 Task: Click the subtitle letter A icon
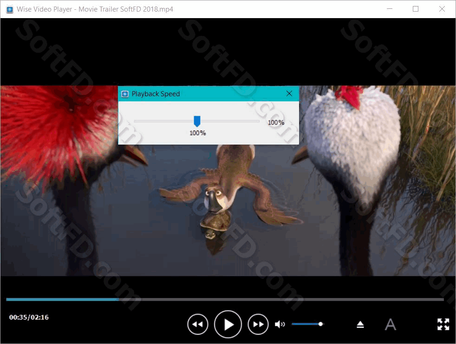(x=390, y=324)
